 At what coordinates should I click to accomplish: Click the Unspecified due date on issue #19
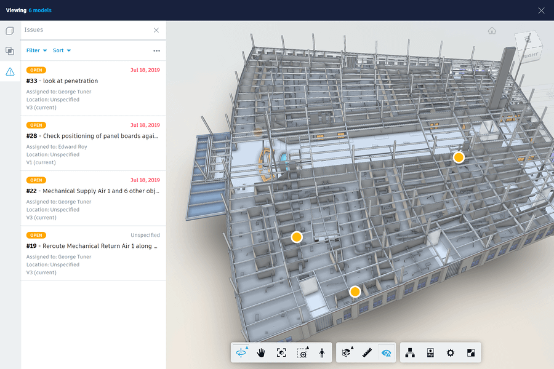pyautogui.click(x=145, y=235)
